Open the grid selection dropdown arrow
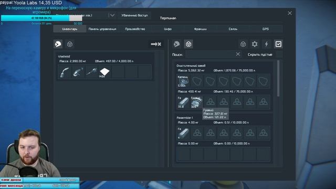The image size is (336, 189). tap(112, 15)
